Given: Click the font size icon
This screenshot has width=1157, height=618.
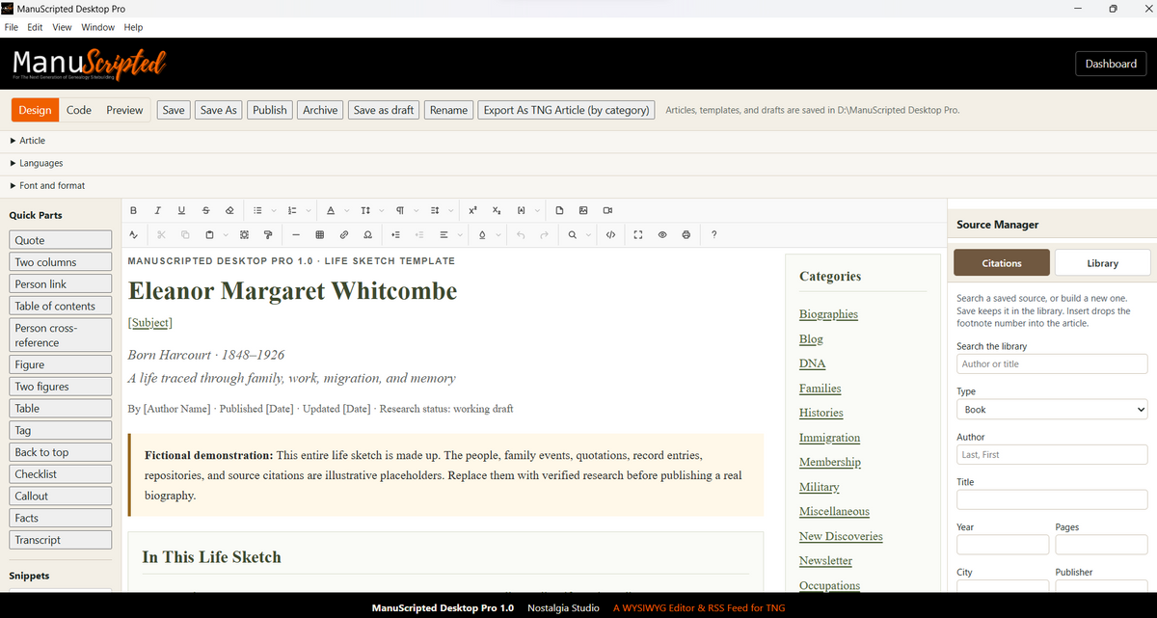Looking at the screenshot, I should pos(365,210).
